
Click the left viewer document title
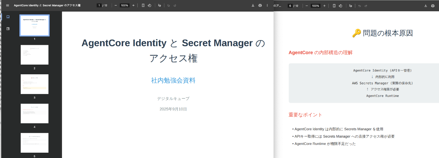point(47,5)
